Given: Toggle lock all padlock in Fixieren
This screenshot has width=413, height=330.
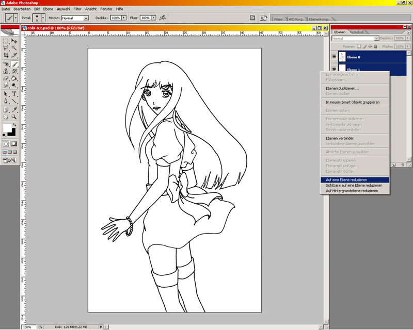Looking at the screenshot, I should click(376, 46).
